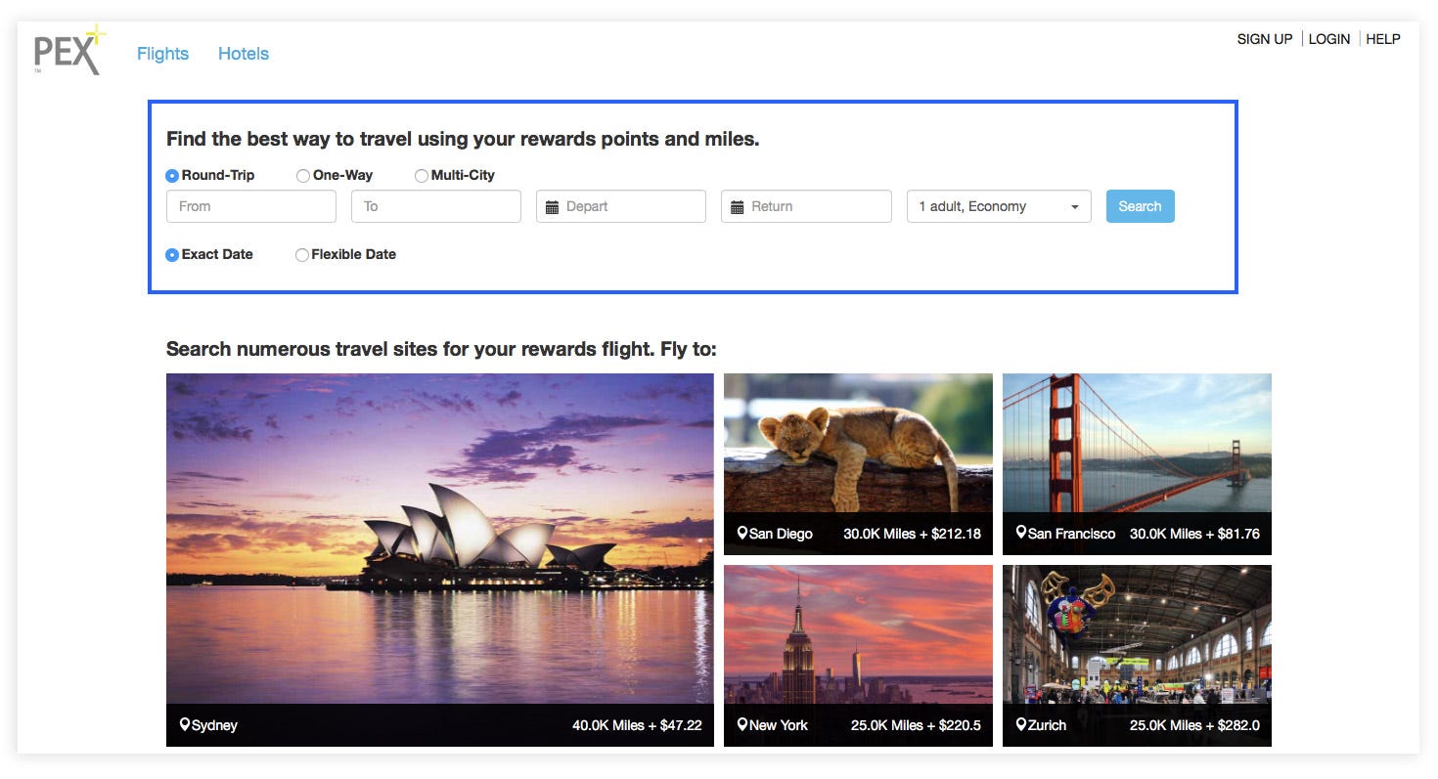Click the PEX+ logo

coord(69,51)
